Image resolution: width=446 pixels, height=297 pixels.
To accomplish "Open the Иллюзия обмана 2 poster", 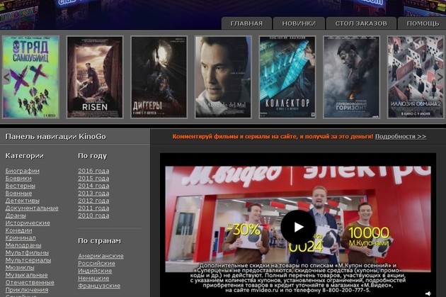I will click(x=415, y=77).
